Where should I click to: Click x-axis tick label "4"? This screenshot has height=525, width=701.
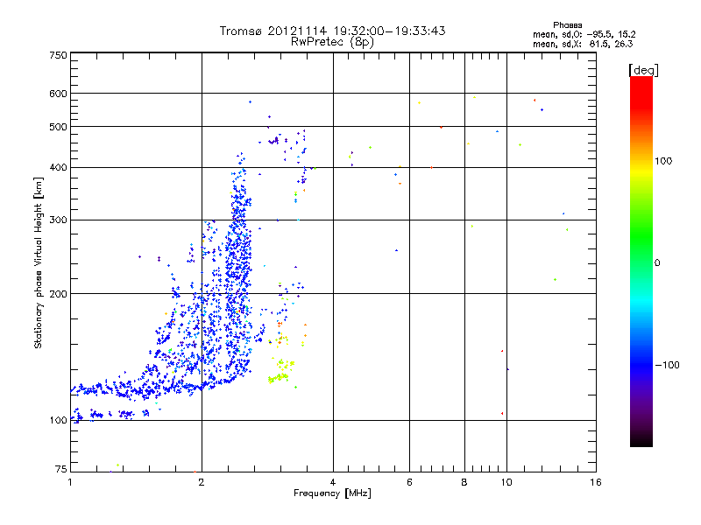point(333,482)
